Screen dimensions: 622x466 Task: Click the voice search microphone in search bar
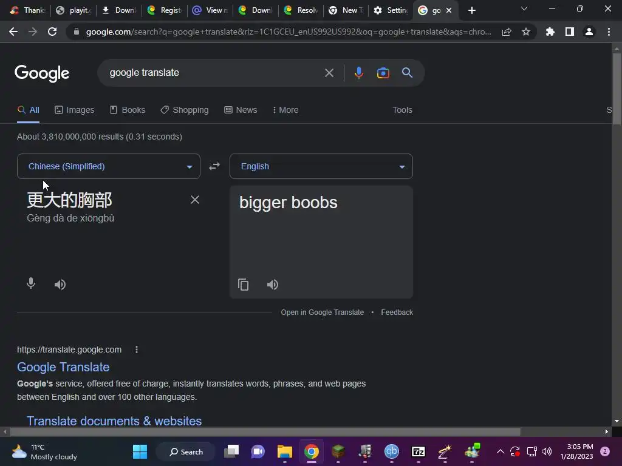(358, 73)
